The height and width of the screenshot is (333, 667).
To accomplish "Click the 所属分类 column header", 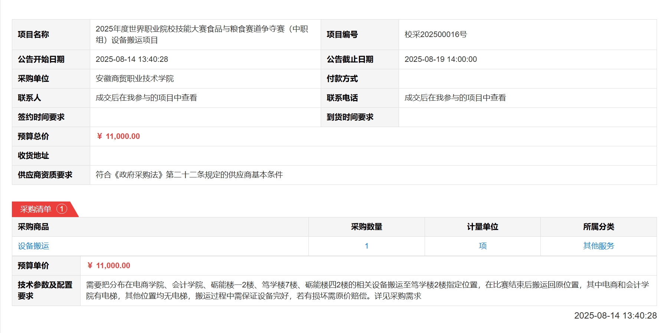I will point(598,227).
